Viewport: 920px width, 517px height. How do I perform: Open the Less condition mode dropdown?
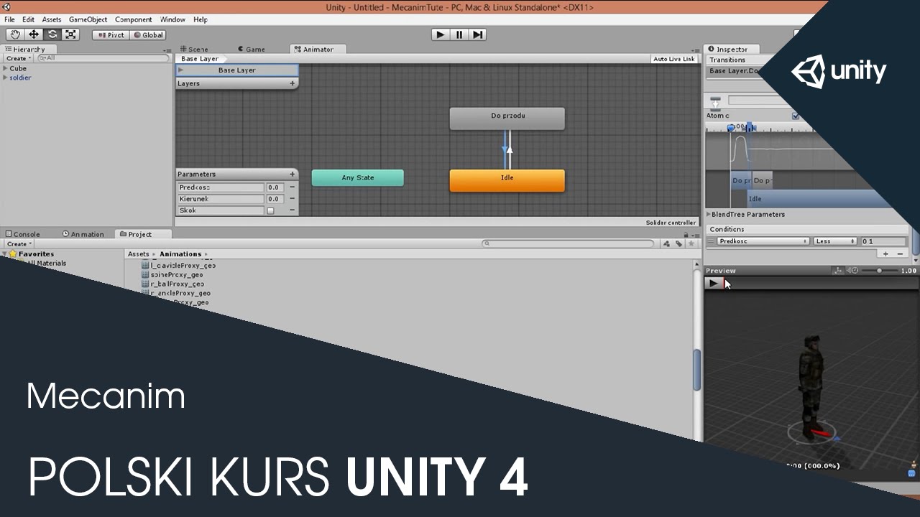point(835,241)
